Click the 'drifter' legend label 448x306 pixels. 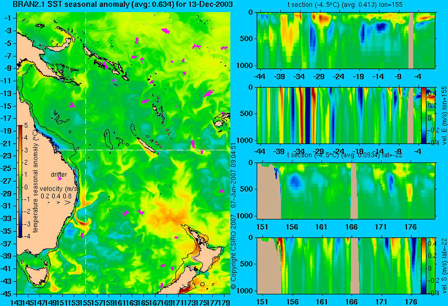[x=59, y=175]
